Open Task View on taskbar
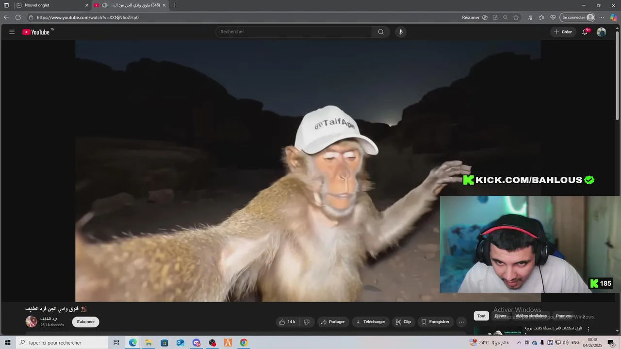621x349 pixels. [116, 343]
